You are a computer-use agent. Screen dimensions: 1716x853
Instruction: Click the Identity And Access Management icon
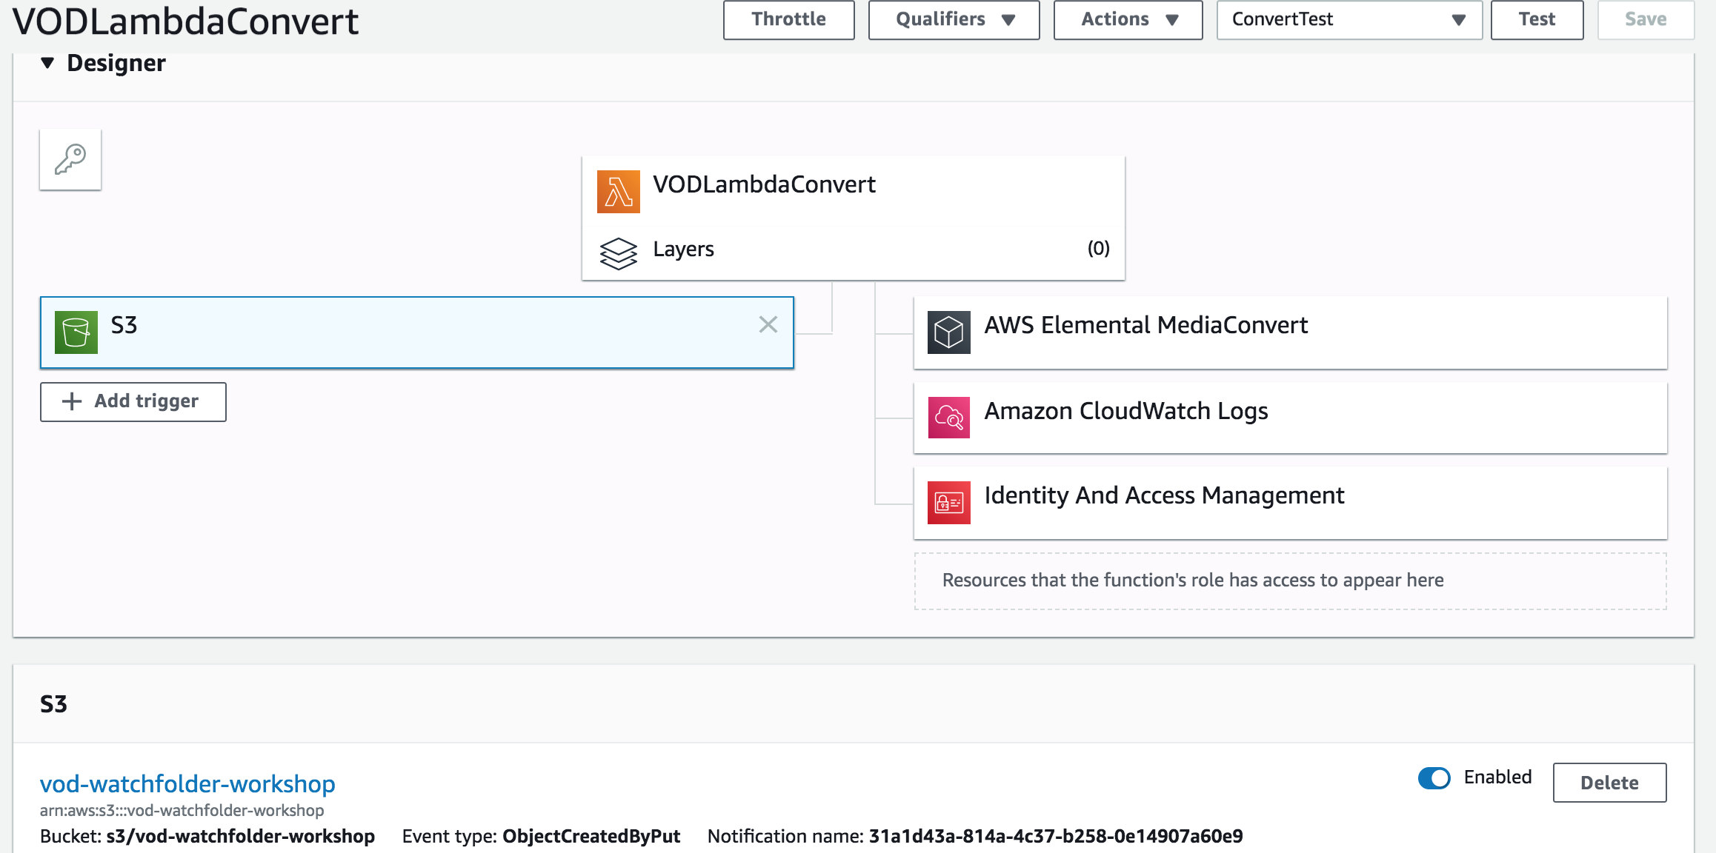(x=949, y=503)
